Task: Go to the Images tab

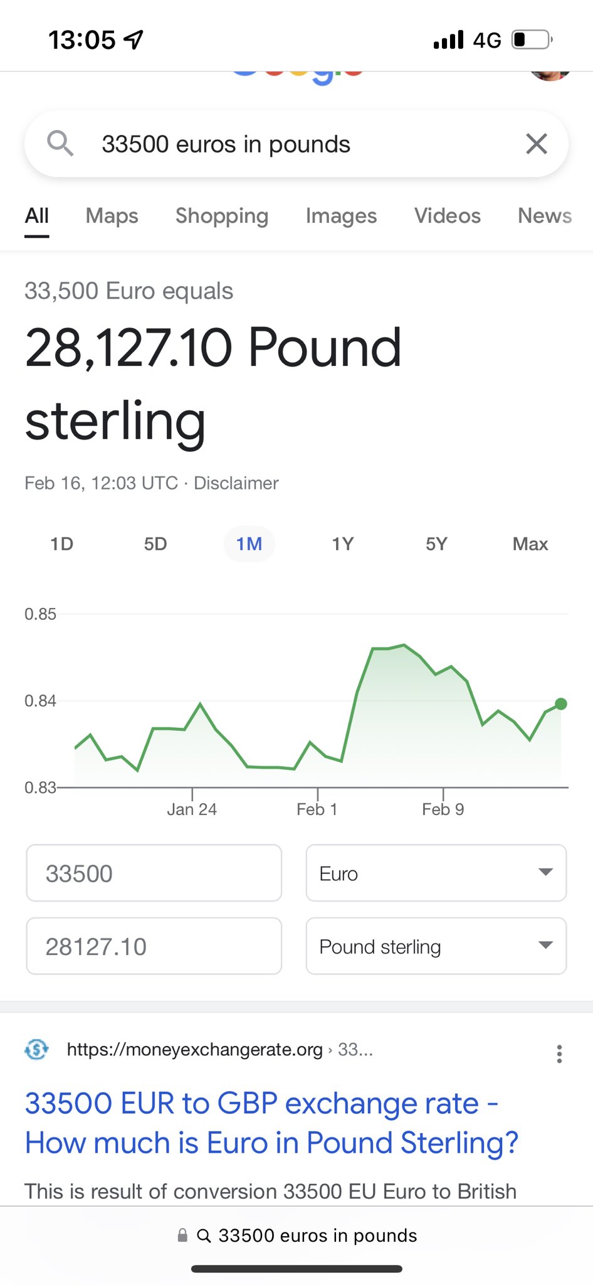Action: [x=341, y=216]
